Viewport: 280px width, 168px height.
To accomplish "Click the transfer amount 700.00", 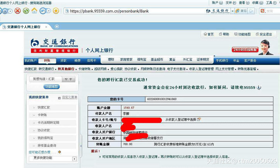I will (x=128, y=144).
